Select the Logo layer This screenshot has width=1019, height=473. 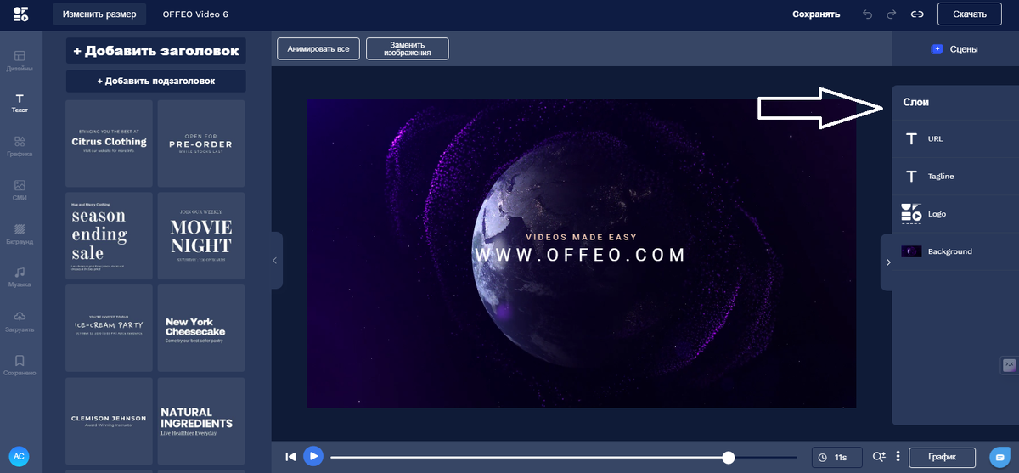955,214
